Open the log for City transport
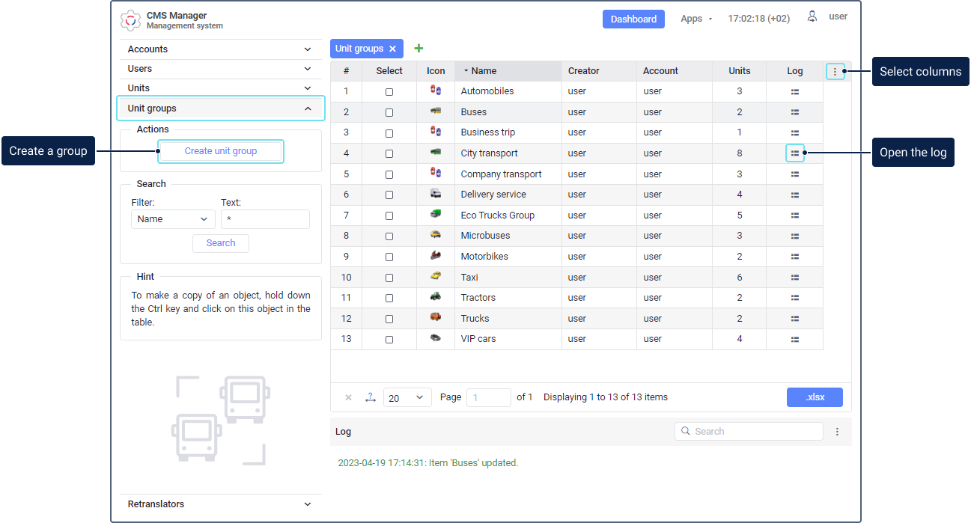This screenshot has height=523, width=971. [x=795, y=153]
